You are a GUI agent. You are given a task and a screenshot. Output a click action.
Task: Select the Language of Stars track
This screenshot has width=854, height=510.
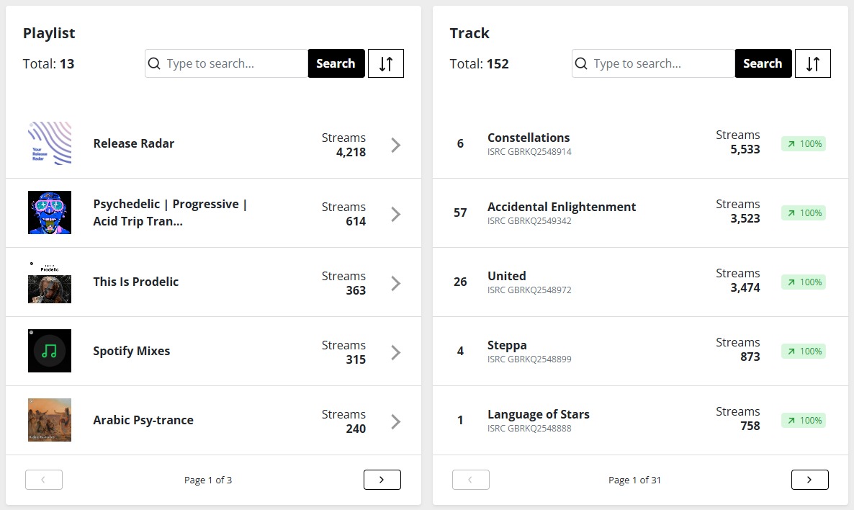(x=538, y=414)
